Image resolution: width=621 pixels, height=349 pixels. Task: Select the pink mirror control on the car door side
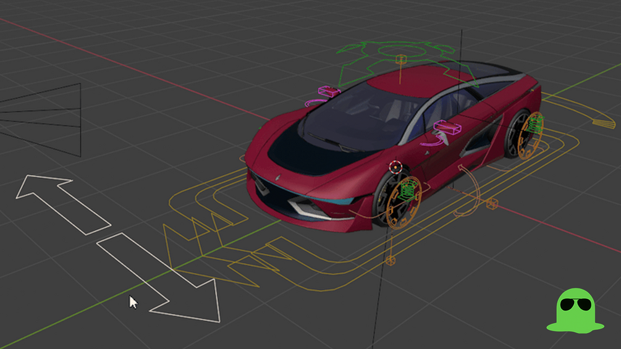pos(447,128)
